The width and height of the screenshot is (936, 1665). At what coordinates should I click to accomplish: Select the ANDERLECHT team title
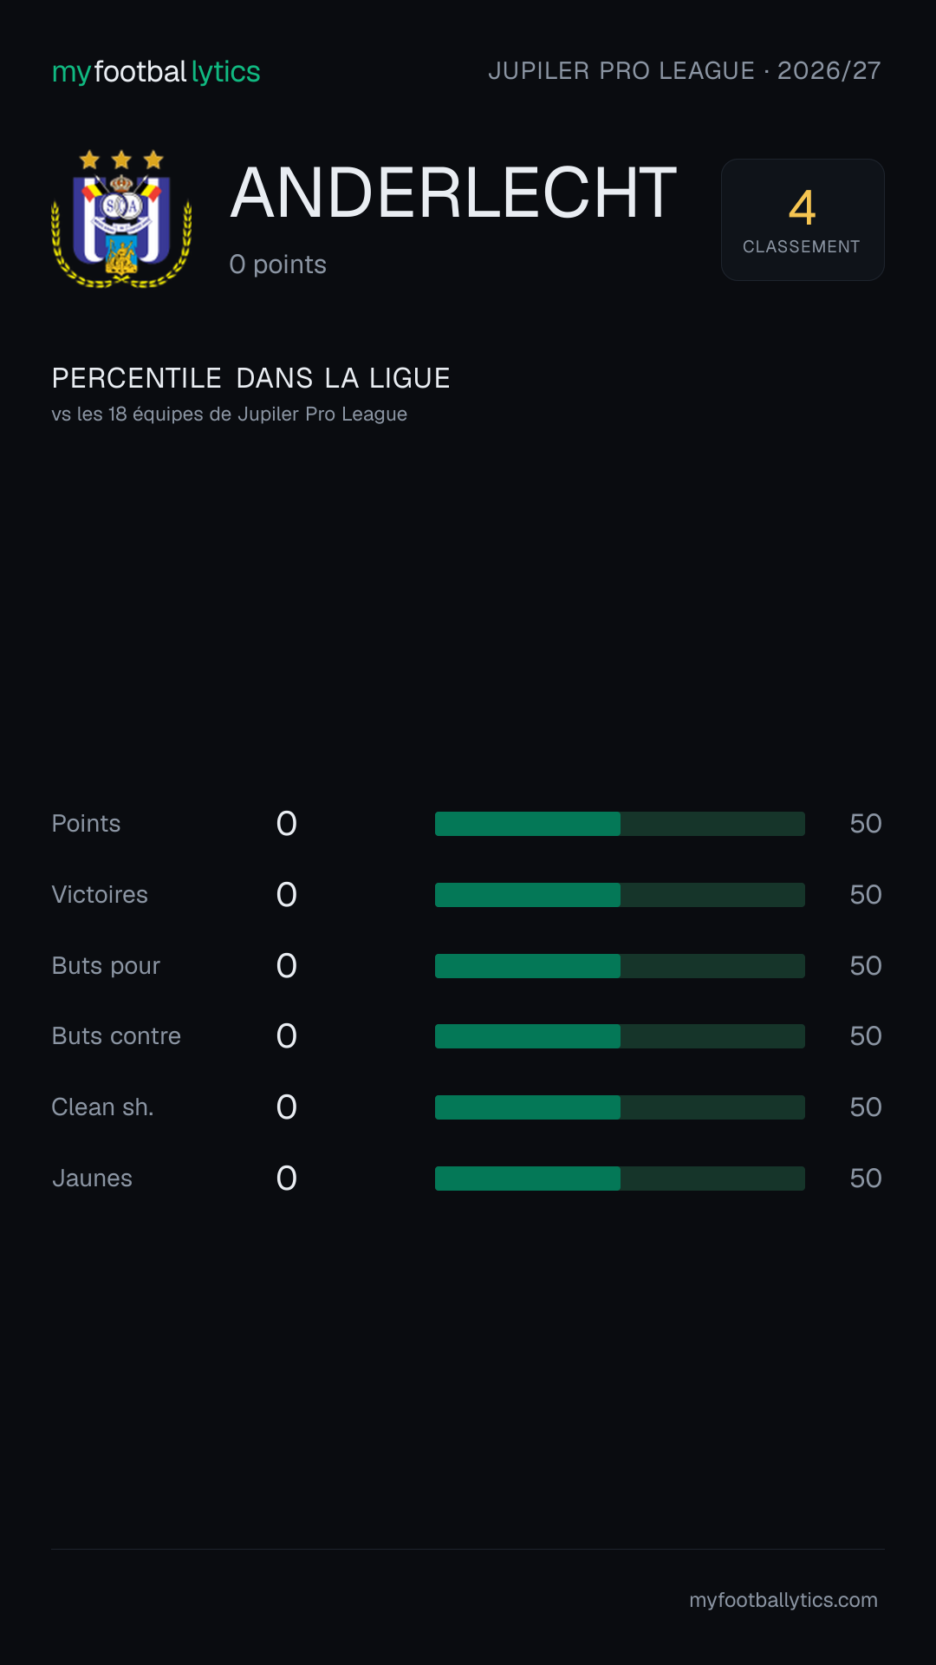tap(453, 193)
